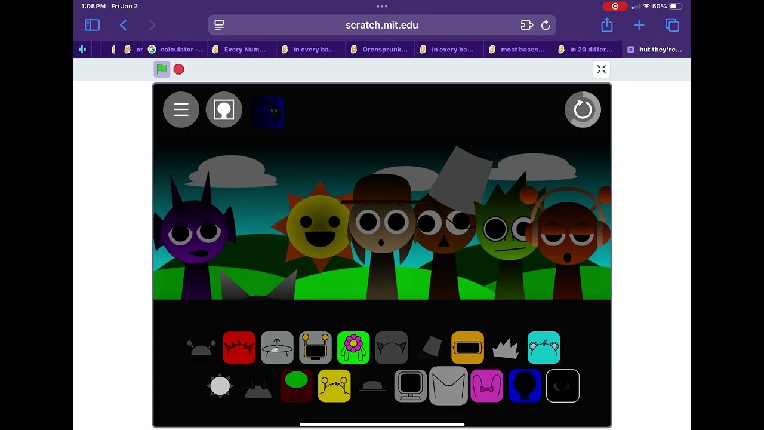Exit full screen mode with the shrink icon
The width and height of the screenshot is (764, 430).
click(602, 69)
